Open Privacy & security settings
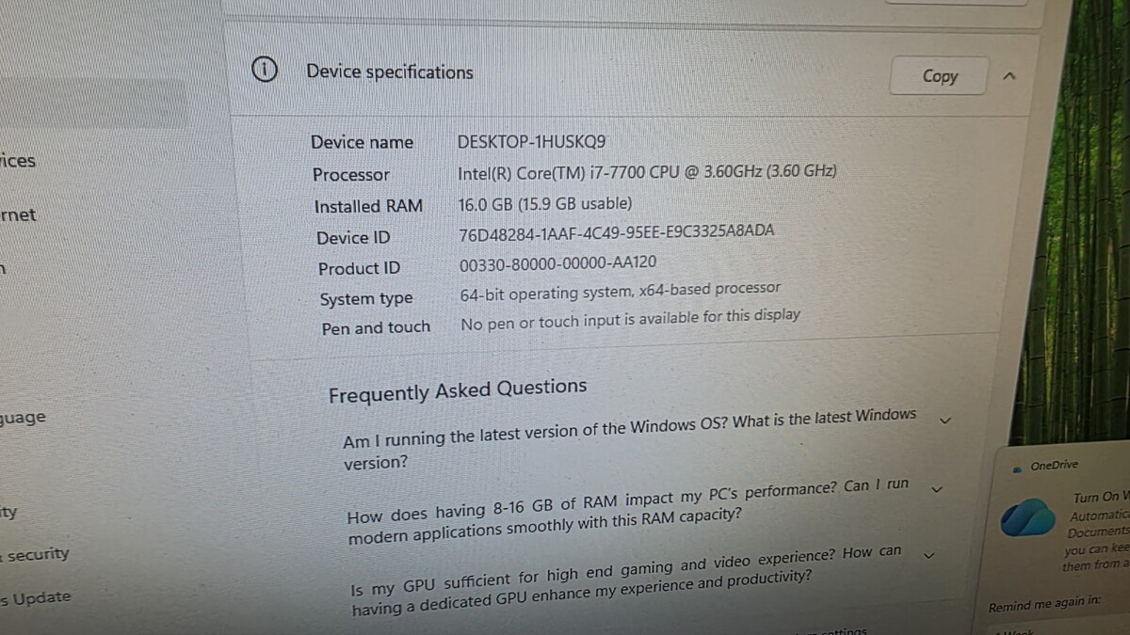1130x635 pixels. (x=36, y=554)
